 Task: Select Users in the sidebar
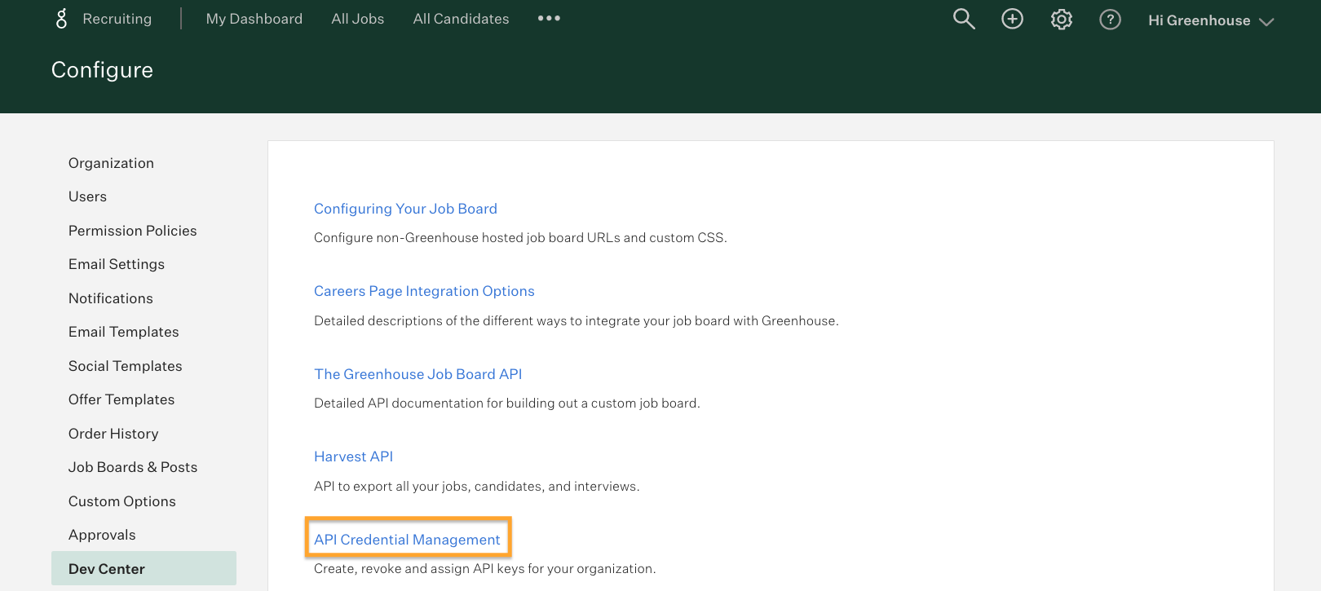point(87,196)
